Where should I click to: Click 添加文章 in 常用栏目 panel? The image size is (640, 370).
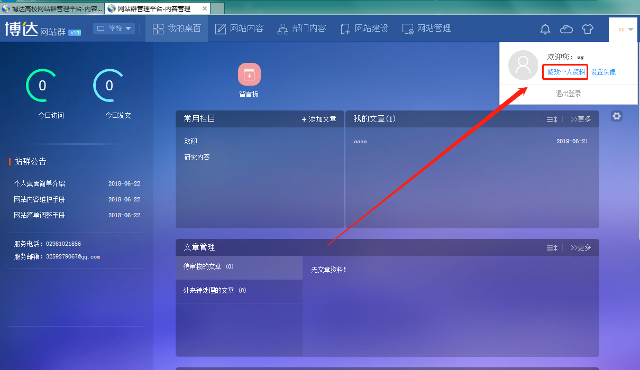click(319, 119)
